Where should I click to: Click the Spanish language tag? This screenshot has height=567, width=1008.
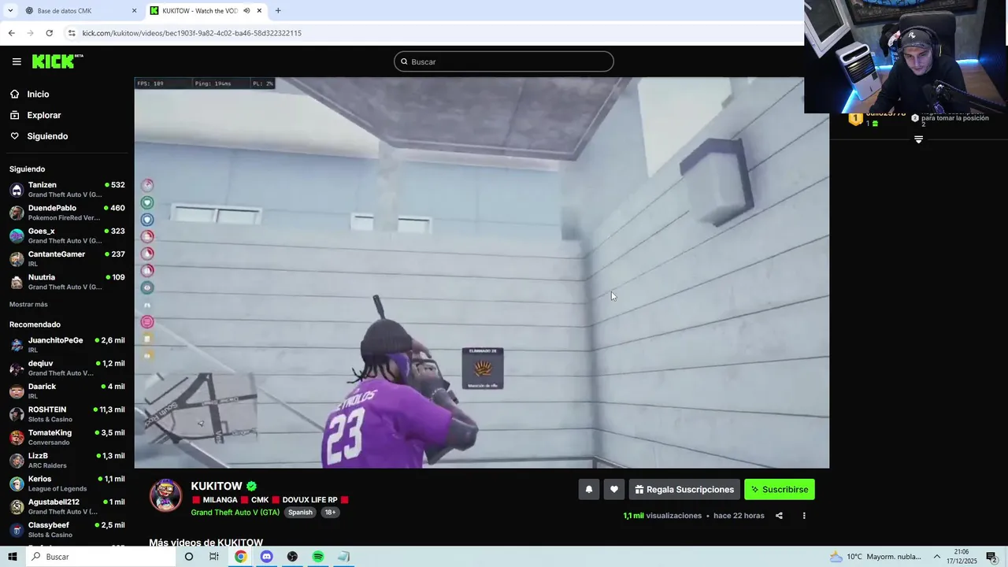(300, 512)
